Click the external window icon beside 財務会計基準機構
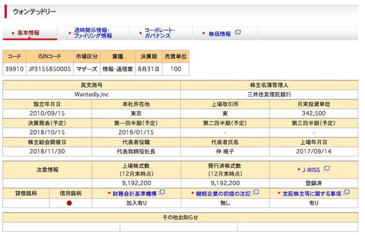Viewport: 365px width, 235px height. point(162,192)
